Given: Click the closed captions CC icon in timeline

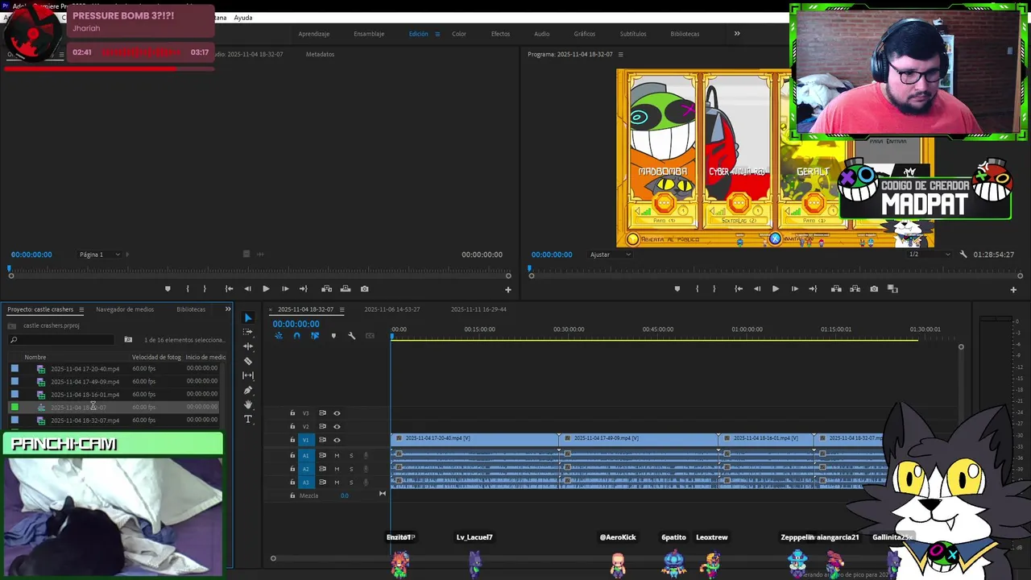Looking at the screenshot, I should 370,336.
